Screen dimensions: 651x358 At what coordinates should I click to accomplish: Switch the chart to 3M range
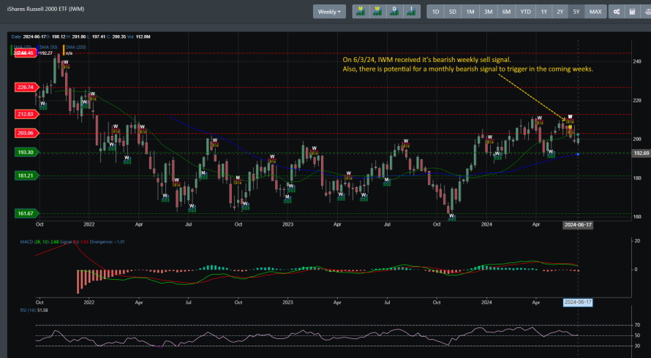pyautogui.click(x=489, y=12)
